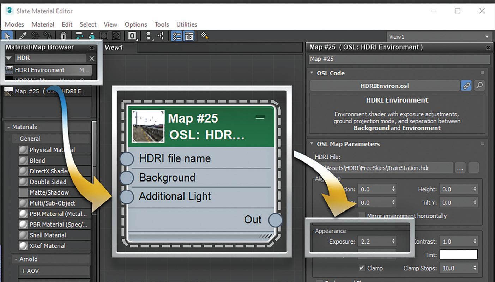Click Put Material to Scene icon
Viewport: 495px width, 282px height.
coord(35,36)
